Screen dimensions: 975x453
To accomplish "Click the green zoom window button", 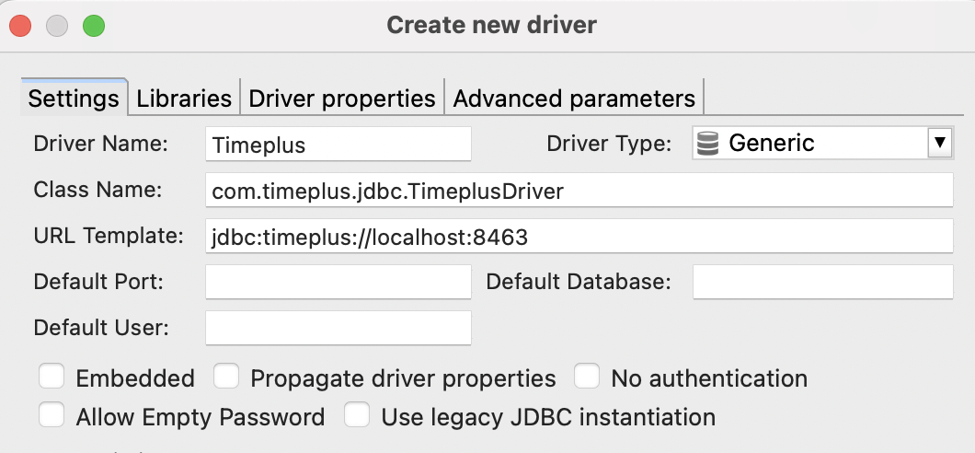I will pyautogui.click(x=94, y=26).
